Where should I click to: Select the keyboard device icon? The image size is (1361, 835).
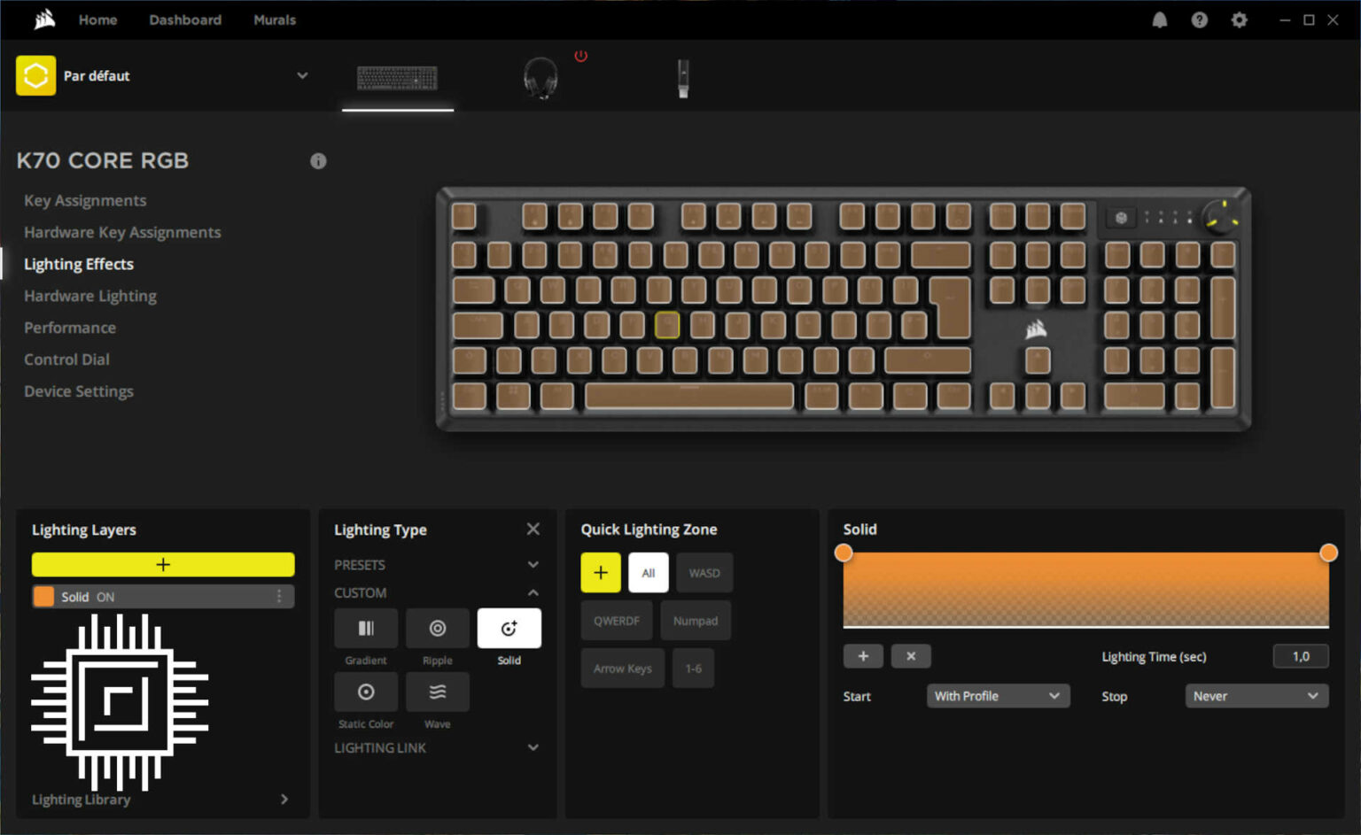tap(397, 78)
